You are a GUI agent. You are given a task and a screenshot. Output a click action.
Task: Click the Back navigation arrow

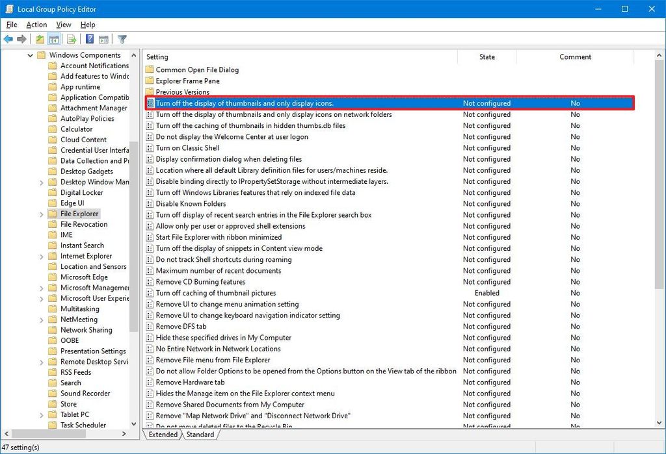tap(8, 39)
